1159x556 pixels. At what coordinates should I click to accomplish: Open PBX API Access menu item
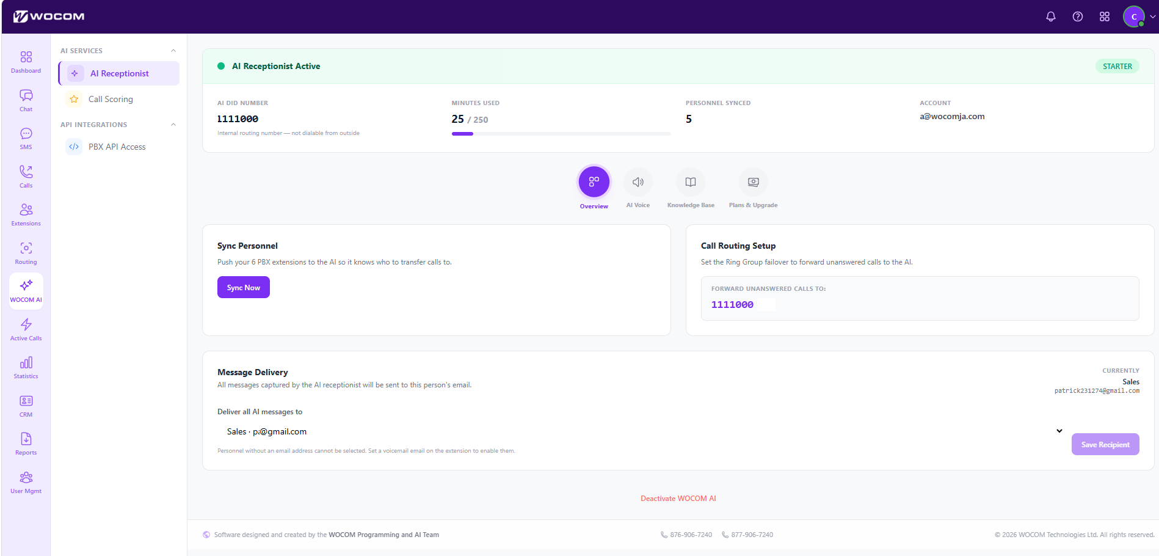pos(119,147)
